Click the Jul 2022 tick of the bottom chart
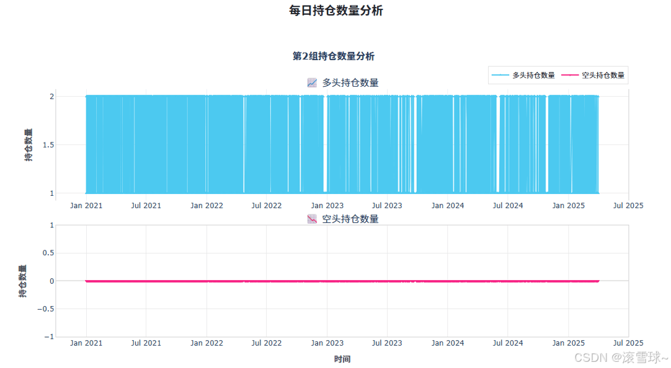671x368 pixels. [x=267, y=343]
